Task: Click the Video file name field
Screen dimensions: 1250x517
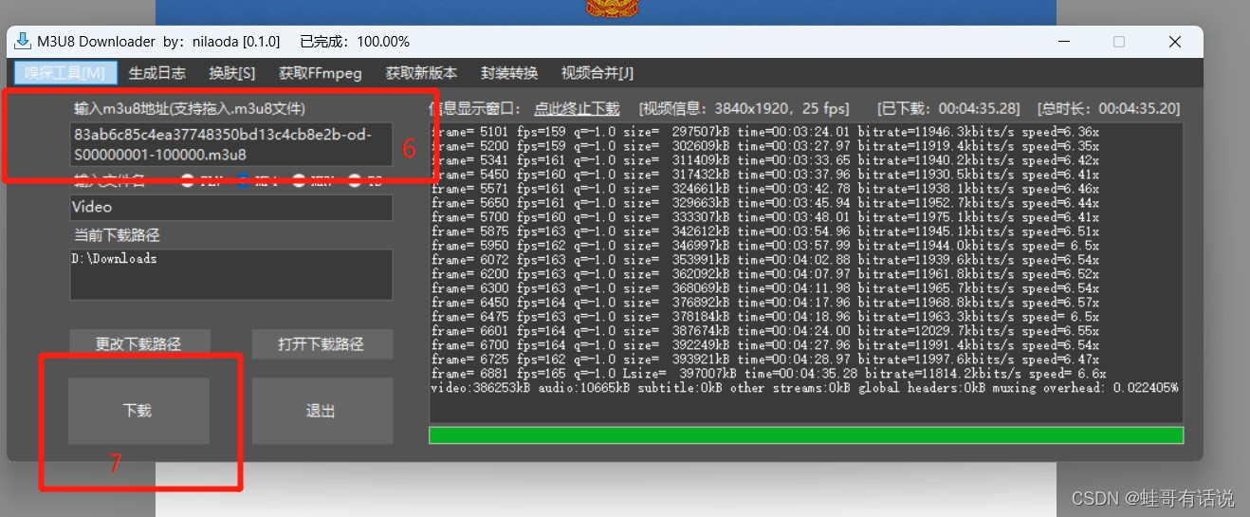Action: [x=231, y=207]
